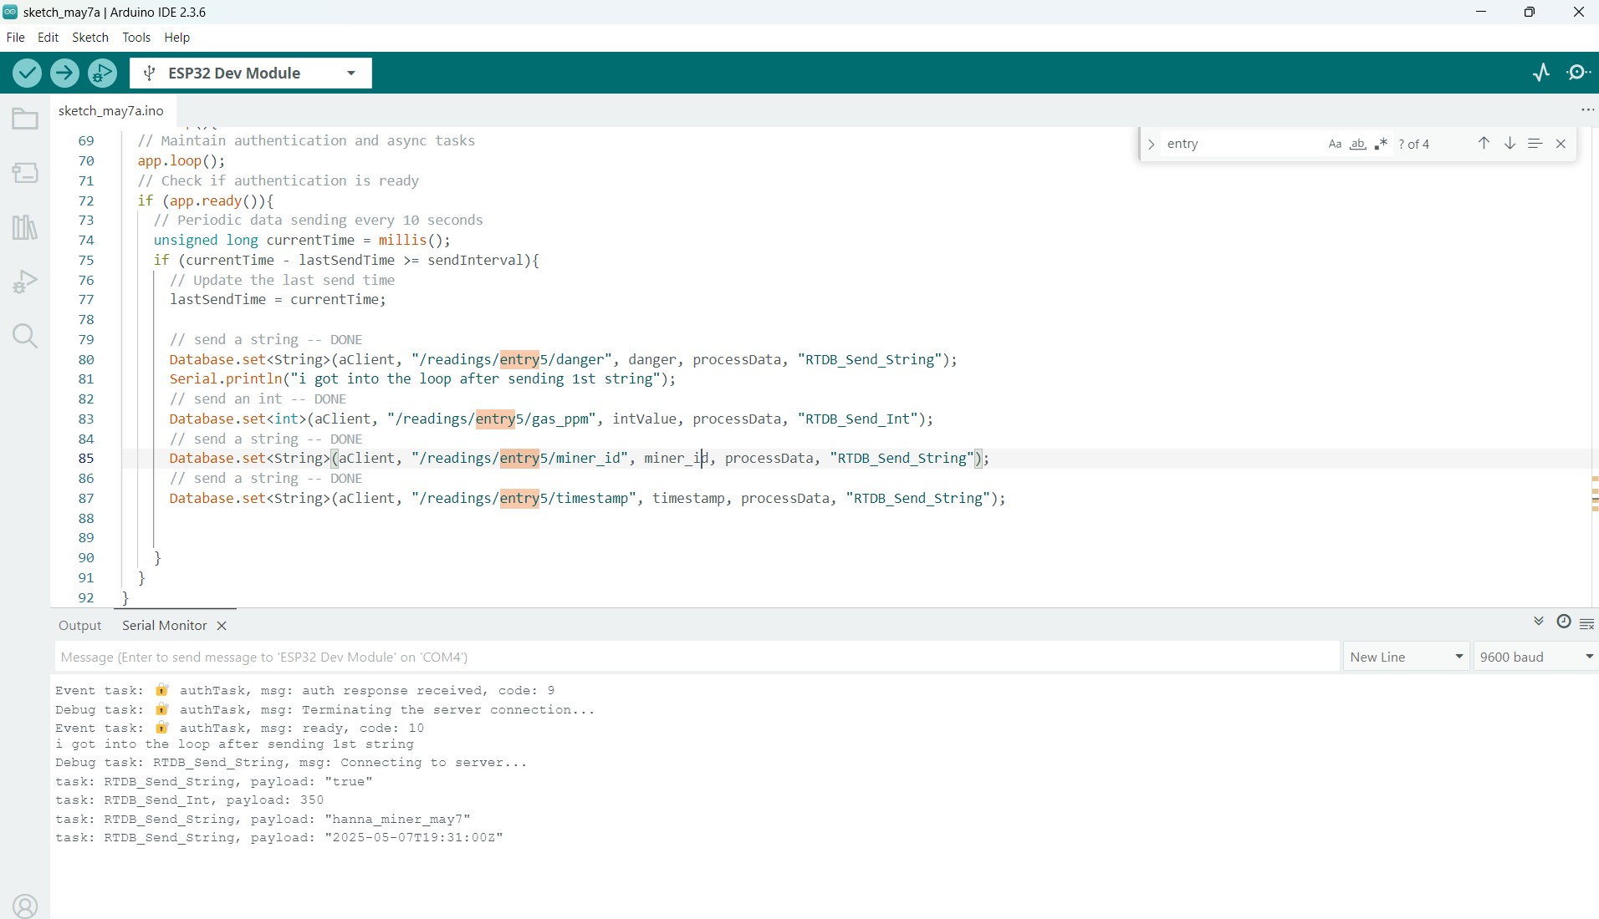Viewport: 1599px width, 919px height.
Task: Open the File menu
Action: coord(15,38)
